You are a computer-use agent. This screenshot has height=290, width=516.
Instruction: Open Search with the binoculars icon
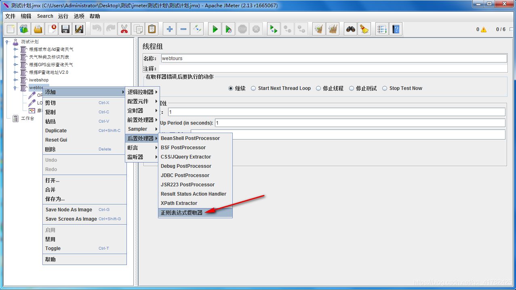click(351, 29)
